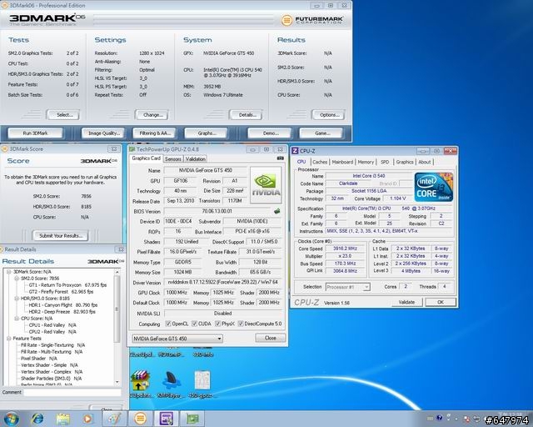Click the Image Quality... button
The height and width of the screenshot is (427, 533).
tap(104, 133)
